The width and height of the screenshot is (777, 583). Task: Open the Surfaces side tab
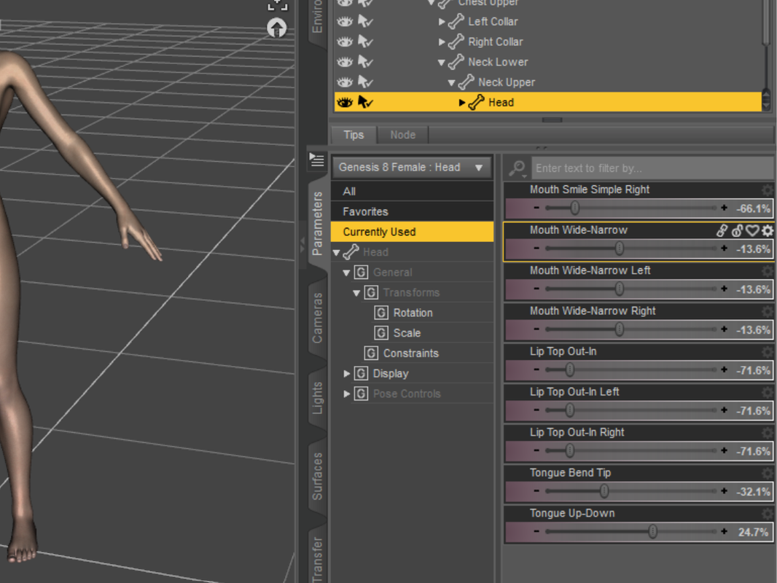pyautogui.click(x=317, y=476)
